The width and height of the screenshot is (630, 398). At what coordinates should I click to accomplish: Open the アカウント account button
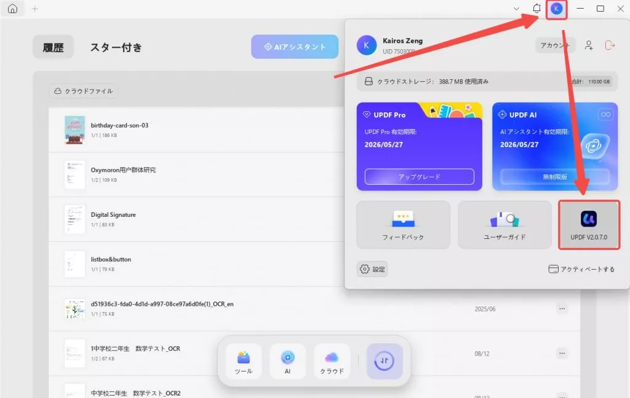[x=555, y=45]
